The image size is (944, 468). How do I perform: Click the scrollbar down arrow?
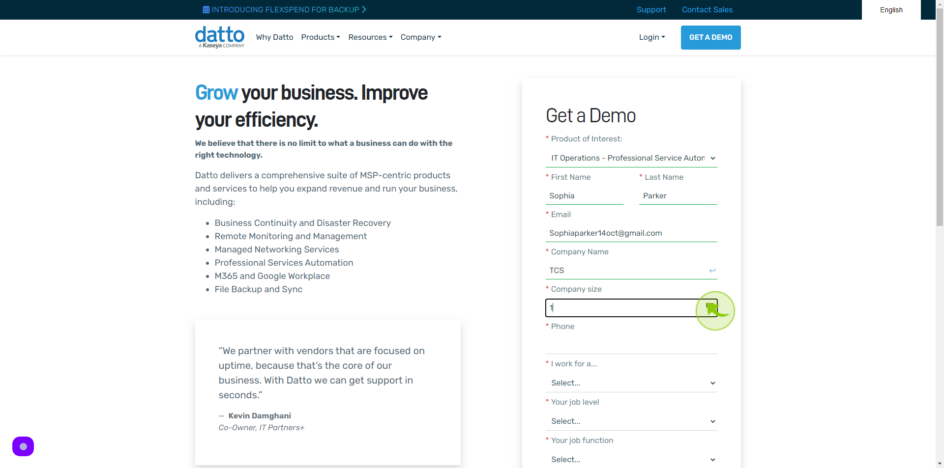(940, 464)
